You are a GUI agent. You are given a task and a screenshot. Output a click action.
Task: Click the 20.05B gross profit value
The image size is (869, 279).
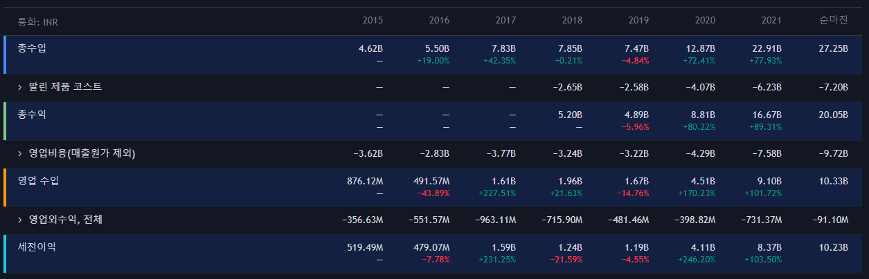click(833, 115)
